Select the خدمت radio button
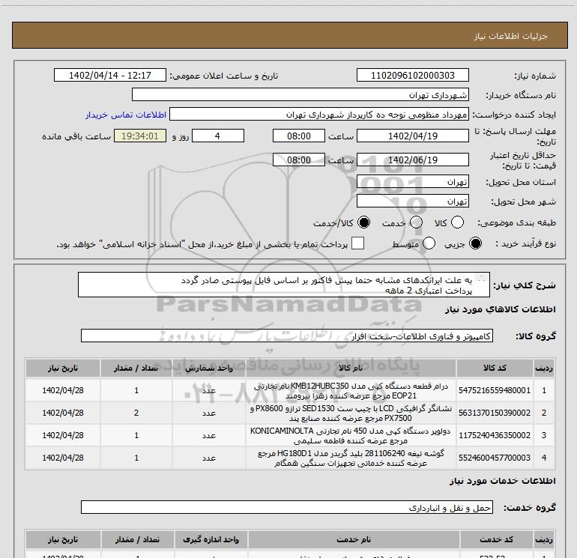This screenshot has height=558, width=577. (x=416, y=222)
